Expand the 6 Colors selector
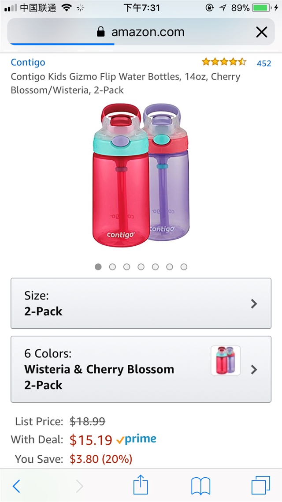This screenshot has width=282, height=502. [x=141, y=369]
